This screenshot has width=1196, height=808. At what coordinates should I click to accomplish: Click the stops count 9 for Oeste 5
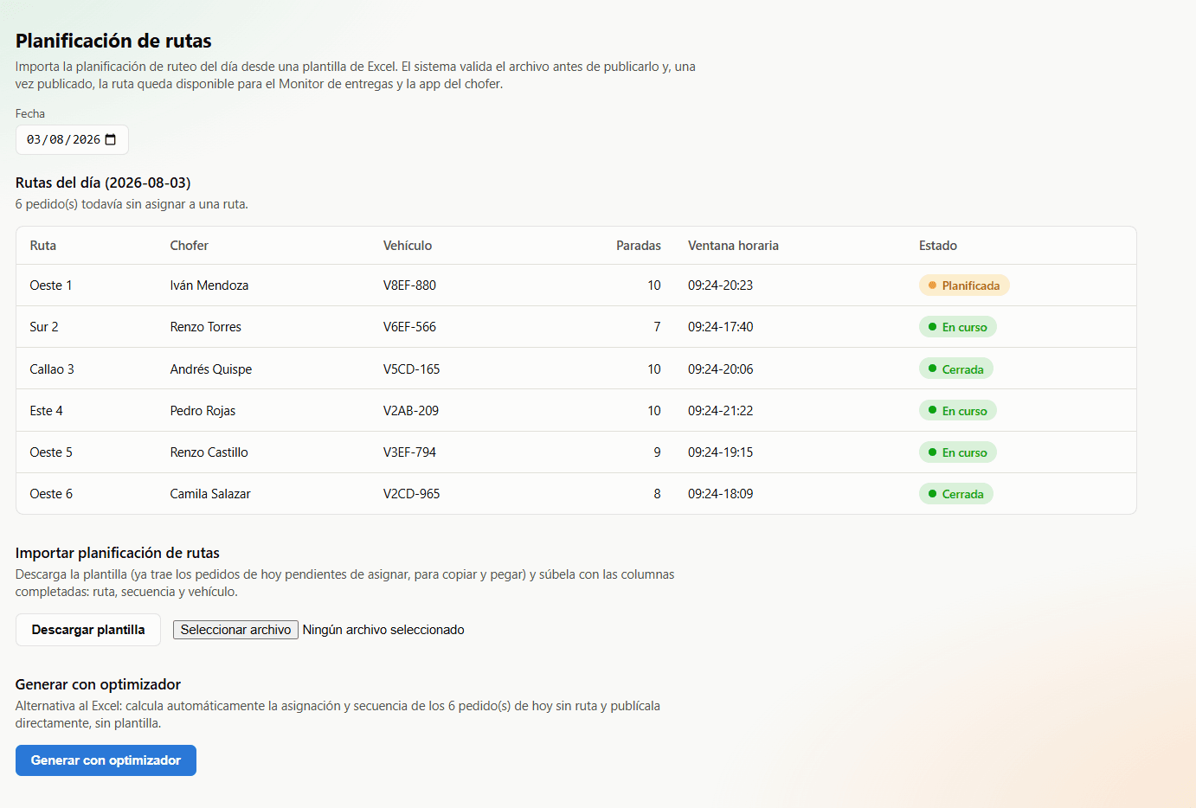(657, 452)
